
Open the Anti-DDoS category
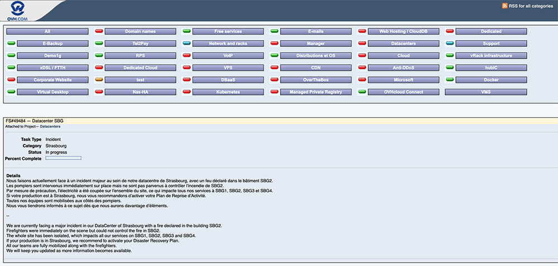coord(403,67)
